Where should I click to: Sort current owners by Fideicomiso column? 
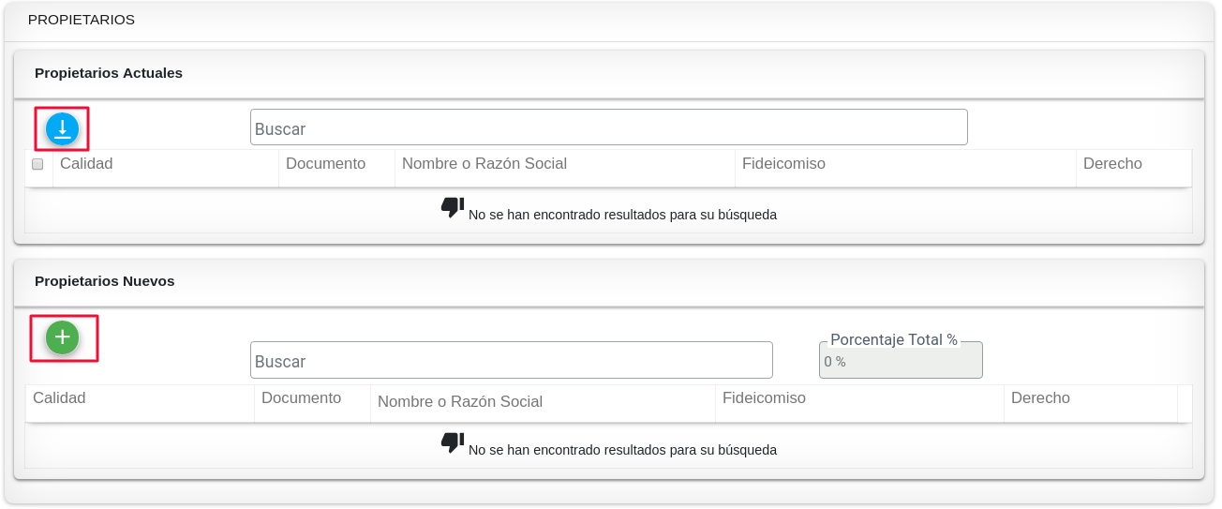click(783, 164)
